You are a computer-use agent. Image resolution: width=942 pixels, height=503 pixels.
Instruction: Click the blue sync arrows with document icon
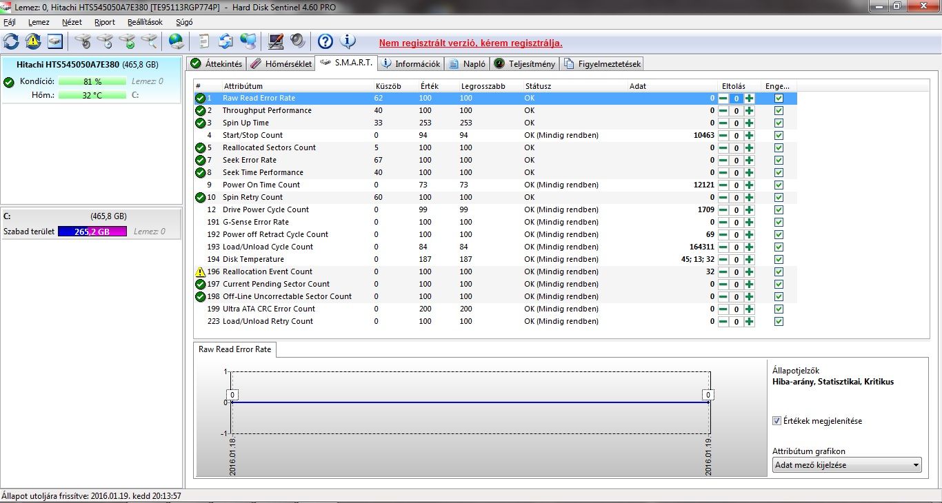(226, 41)
